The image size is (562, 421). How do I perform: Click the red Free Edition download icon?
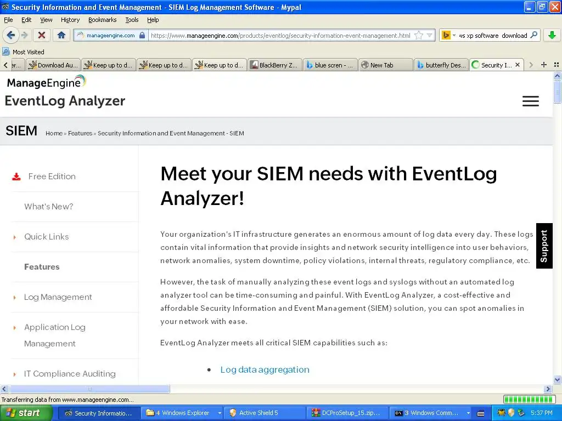coord(16,177)
